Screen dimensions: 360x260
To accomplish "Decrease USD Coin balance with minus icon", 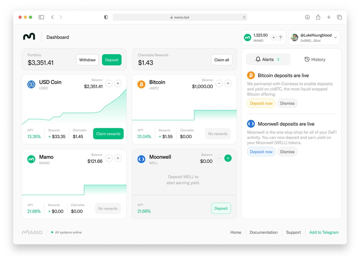I will tap(109, 83).
